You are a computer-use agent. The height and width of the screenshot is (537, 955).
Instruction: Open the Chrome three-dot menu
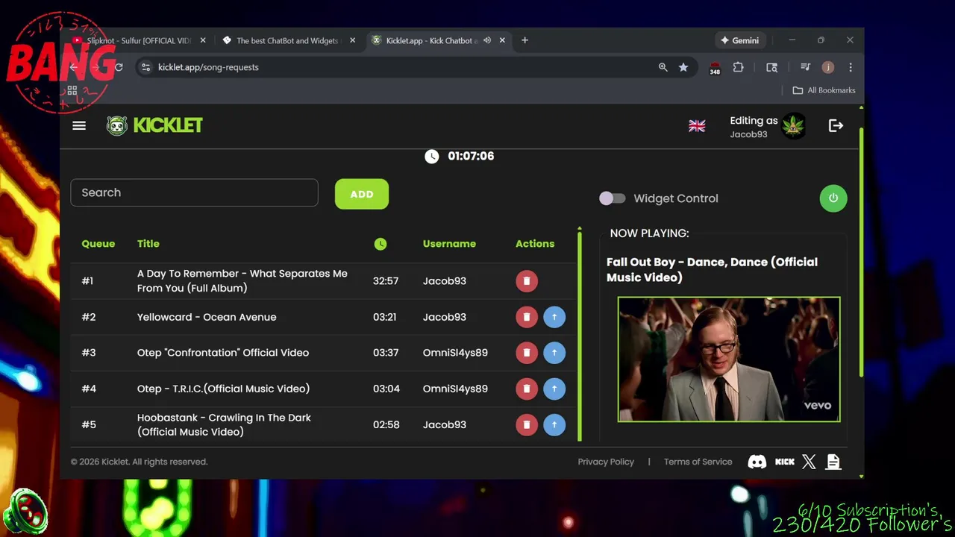tap(851, 67)
